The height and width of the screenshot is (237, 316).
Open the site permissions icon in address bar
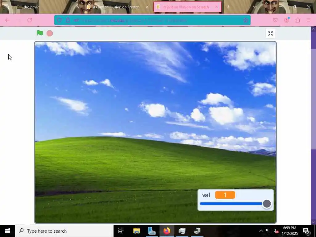(x=76, y=20)
